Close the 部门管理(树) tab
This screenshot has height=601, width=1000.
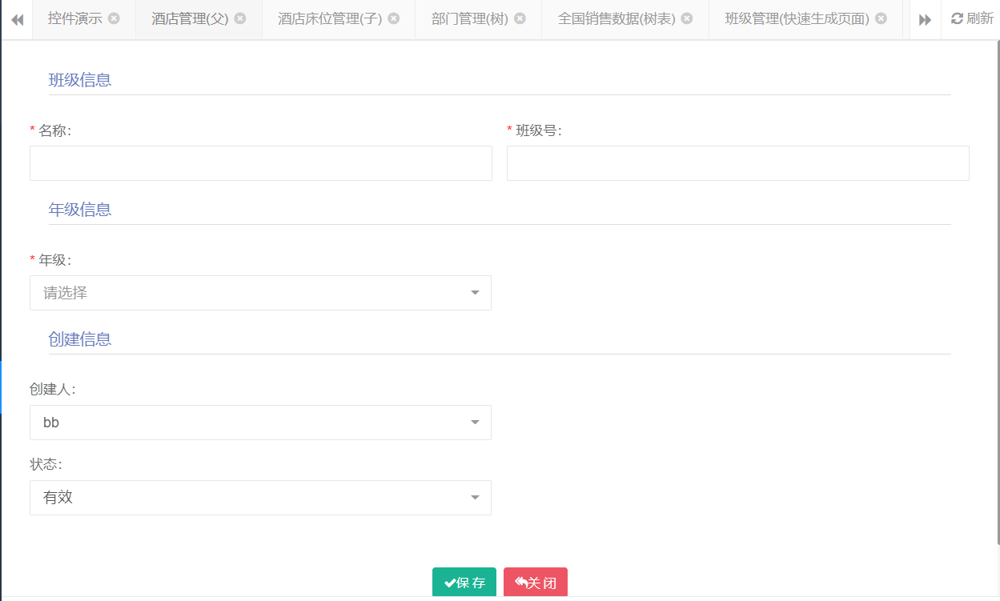click(x=520, y=18)
